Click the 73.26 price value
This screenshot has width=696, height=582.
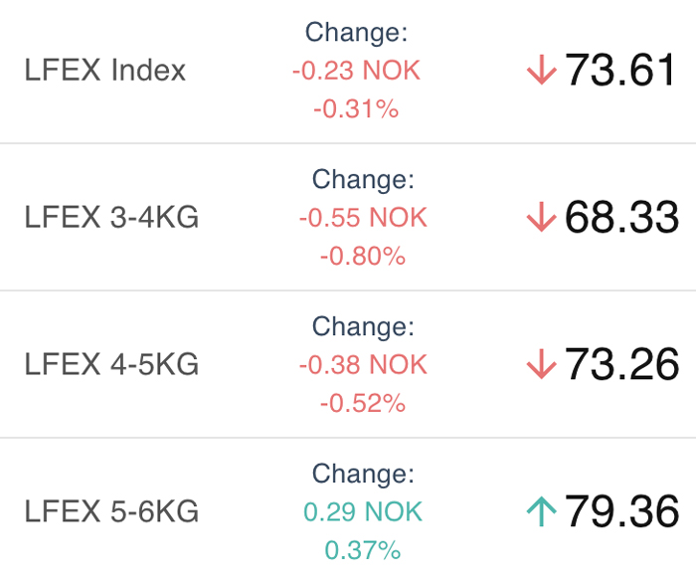click(x=621, y=364)
